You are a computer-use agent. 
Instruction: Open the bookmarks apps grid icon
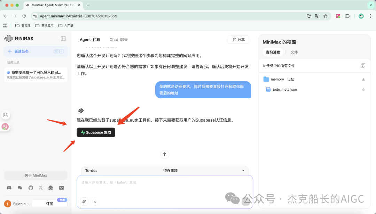pyautogui.click(x=5, y=25)
